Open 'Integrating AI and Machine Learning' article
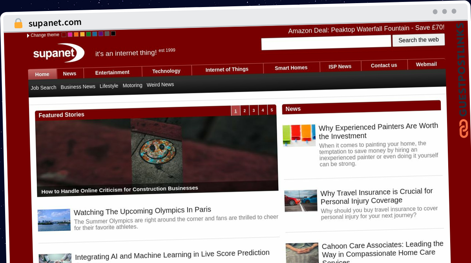Viewport: 471px width, 263px height. coord(172,255)
